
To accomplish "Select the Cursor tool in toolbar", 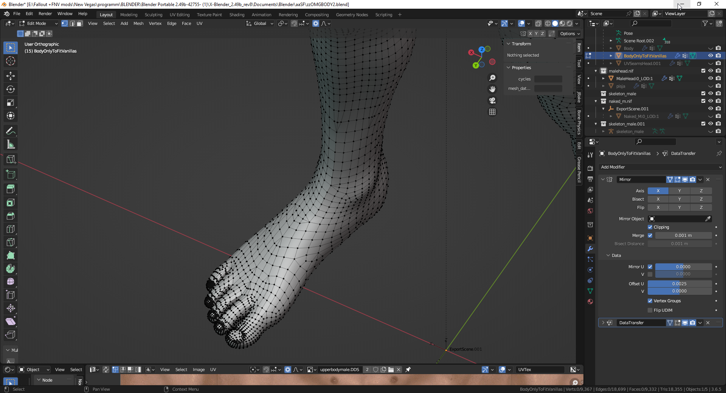I will [11, 61].
